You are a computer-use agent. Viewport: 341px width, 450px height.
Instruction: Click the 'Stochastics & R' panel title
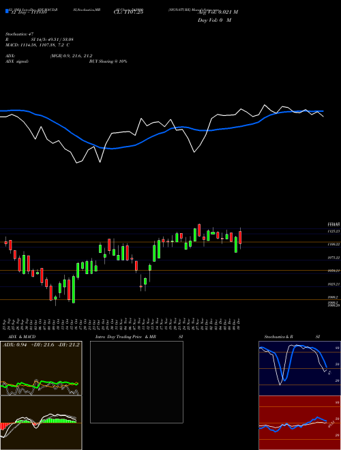pos(279,337)
